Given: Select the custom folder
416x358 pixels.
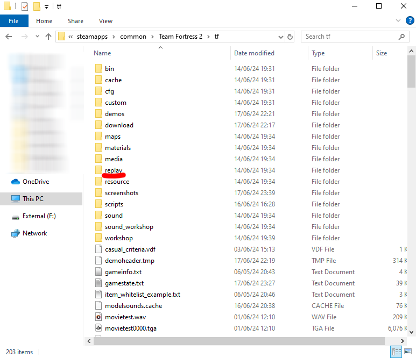Looking at the screenshot, I should click(115, 103).
